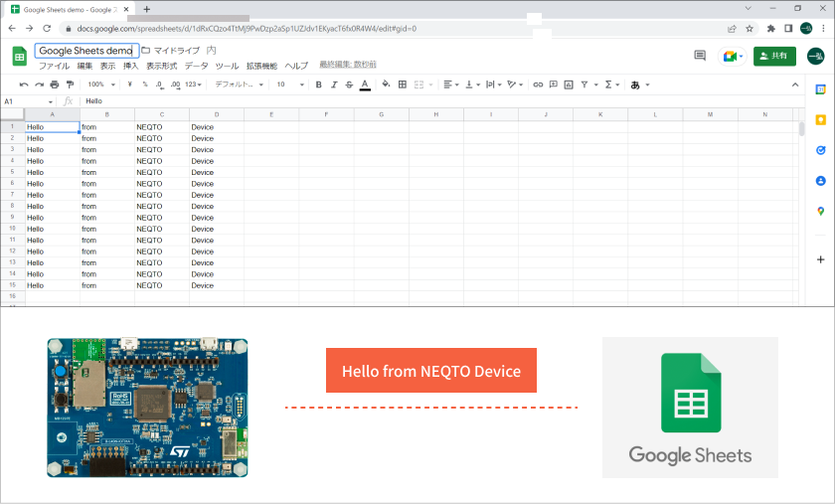The image size is (835, 504).
Task: Click the move-to-folder icon beside title
Action: pos(145,50)
